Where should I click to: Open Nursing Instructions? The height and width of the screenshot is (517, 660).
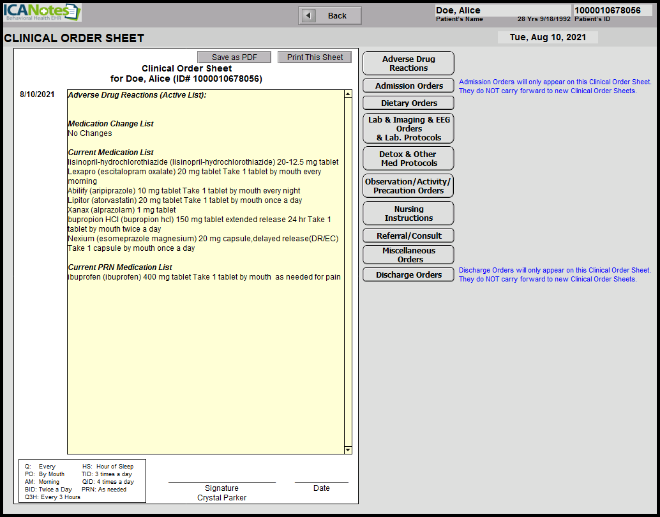click(x=409, y=213)
